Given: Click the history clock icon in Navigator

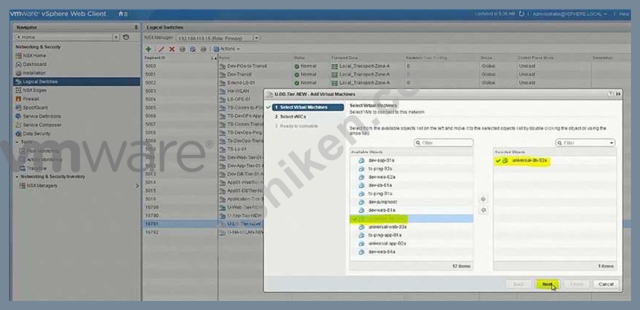Looking at the screenshot, I should point(126,37).
